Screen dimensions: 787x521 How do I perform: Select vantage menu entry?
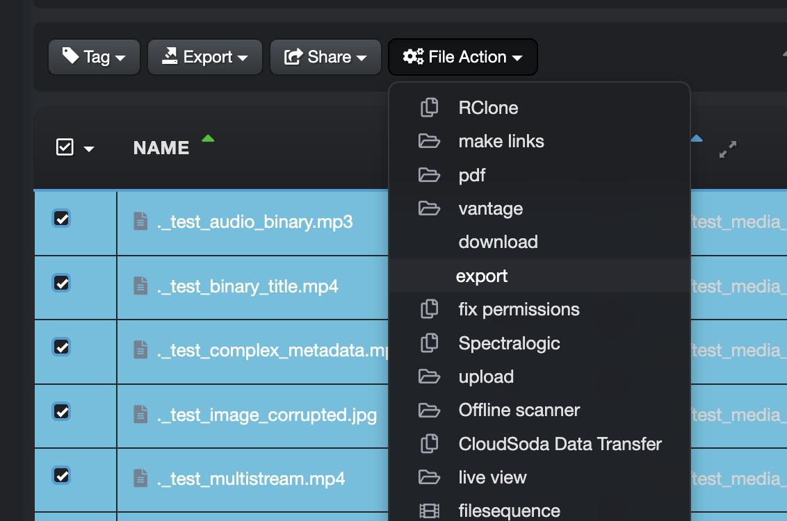point(539,208)
